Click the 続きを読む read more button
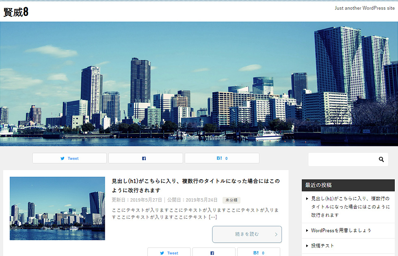Image resolution: width=398 pixels, height=256 pixels. tap(247, 234)
